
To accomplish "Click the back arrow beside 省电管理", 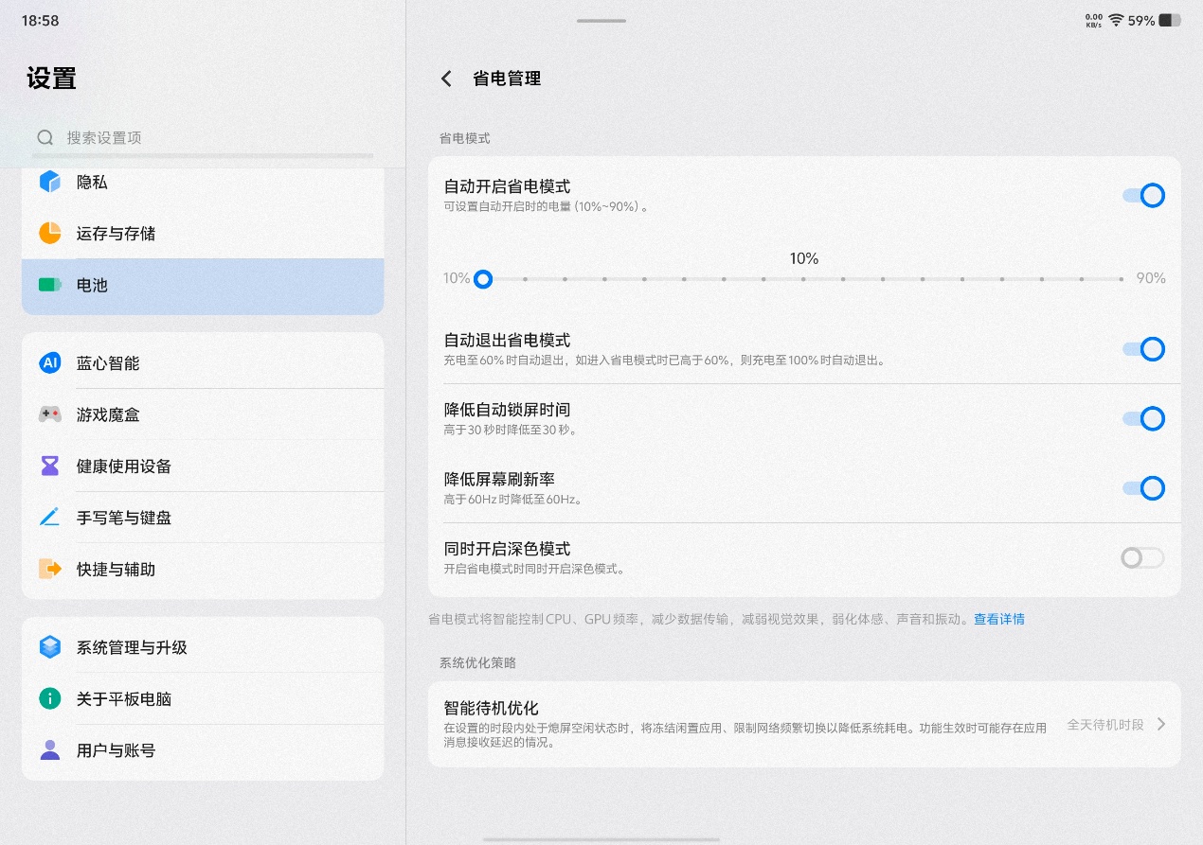I will pyautogui.click(x=447, y=79).
